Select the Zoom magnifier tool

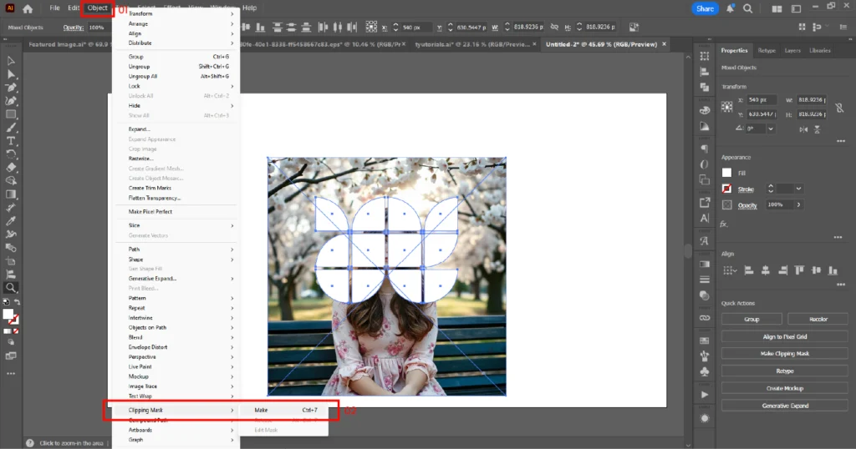11,288
